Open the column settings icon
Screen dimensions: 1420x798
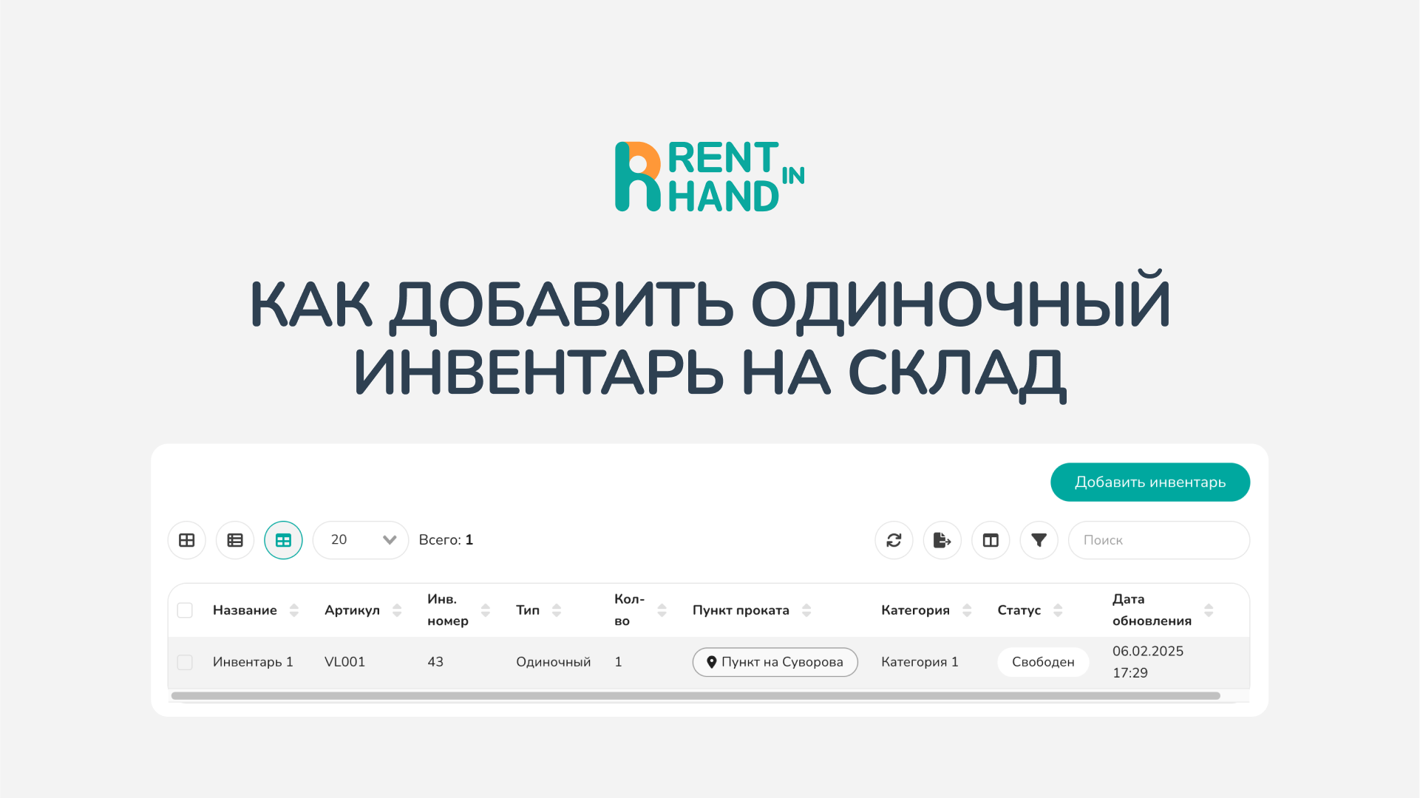pyautogui.click(x=991, y=540)
